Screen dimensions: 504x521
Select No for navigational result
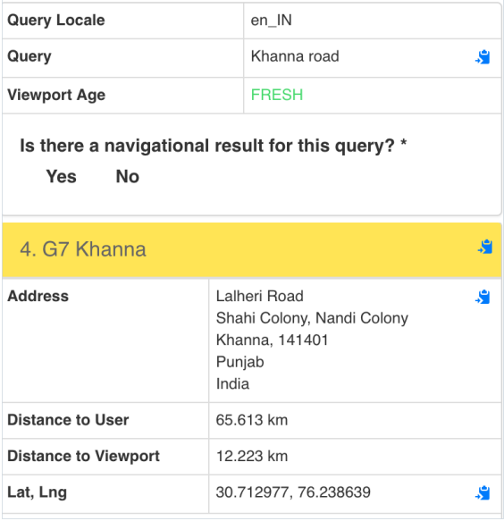[x=128, y=176]
